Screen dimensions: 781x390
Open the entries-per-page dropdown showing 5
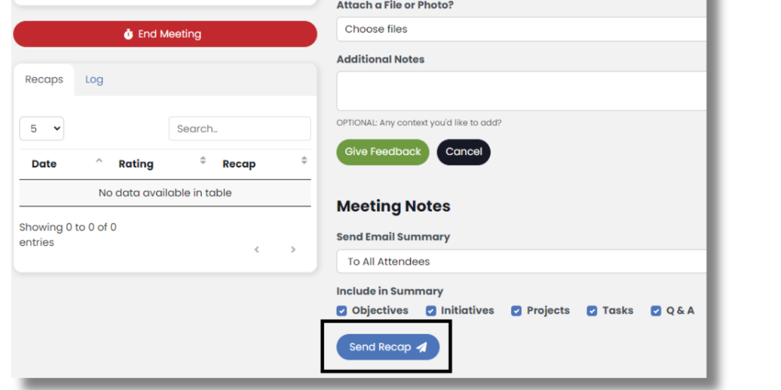tap(41, 129)
